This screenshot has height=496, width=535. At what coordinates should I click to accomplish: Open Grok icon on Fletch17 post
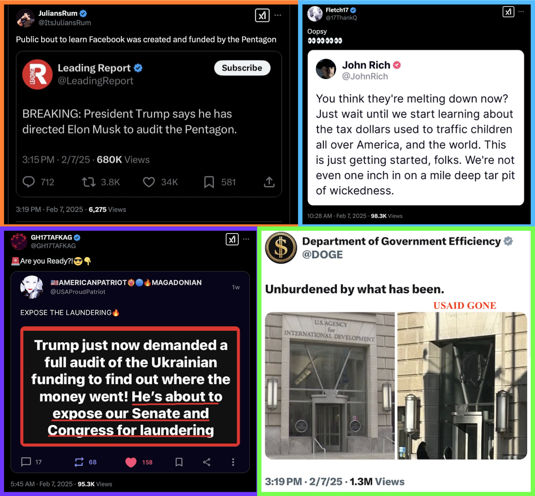coord(508,12)
